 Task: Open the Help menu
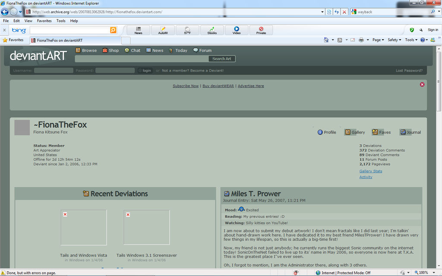point(74,21)
